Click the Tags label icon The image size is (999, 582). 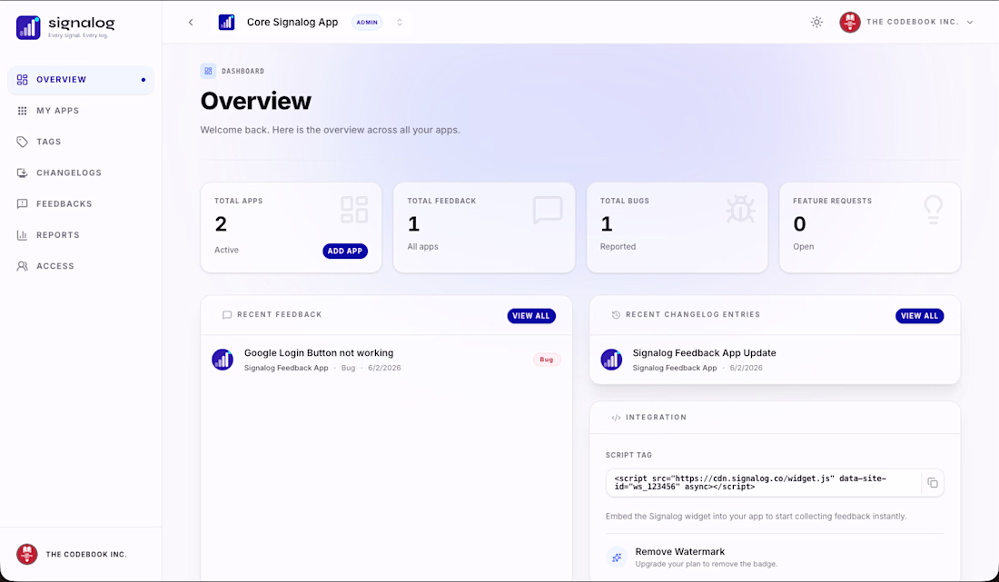[23, 142]
